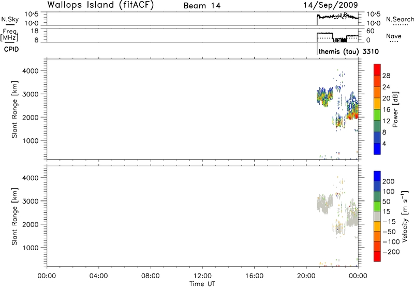Click the "200" velocity colorbar label

(389, 181)
